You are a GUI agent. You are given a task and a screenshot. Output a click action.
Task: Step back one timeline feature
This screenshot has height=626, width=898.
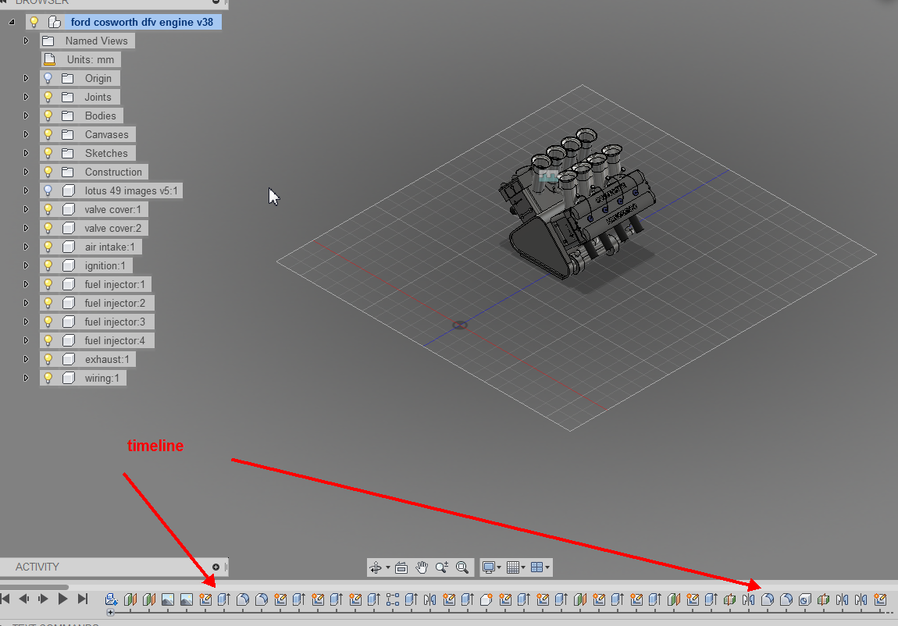(24, 599)
